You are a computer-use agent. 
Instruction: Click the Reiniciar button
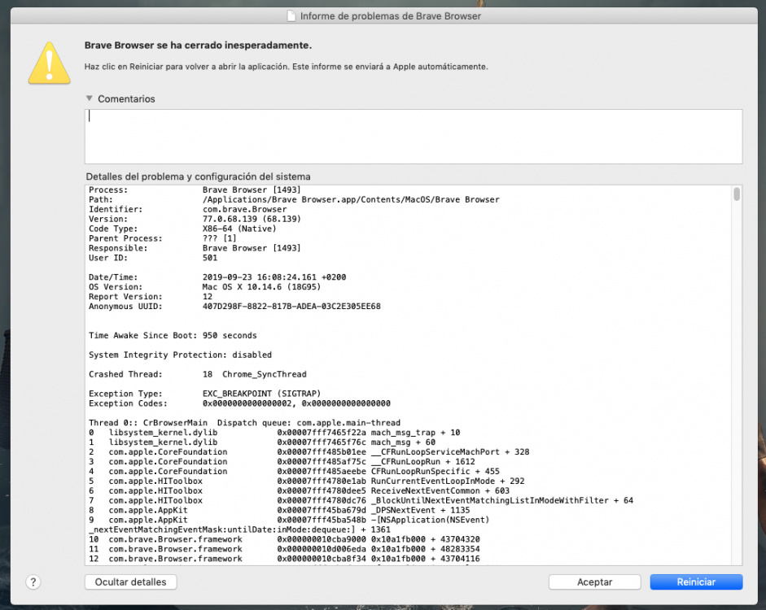[696, 582]
